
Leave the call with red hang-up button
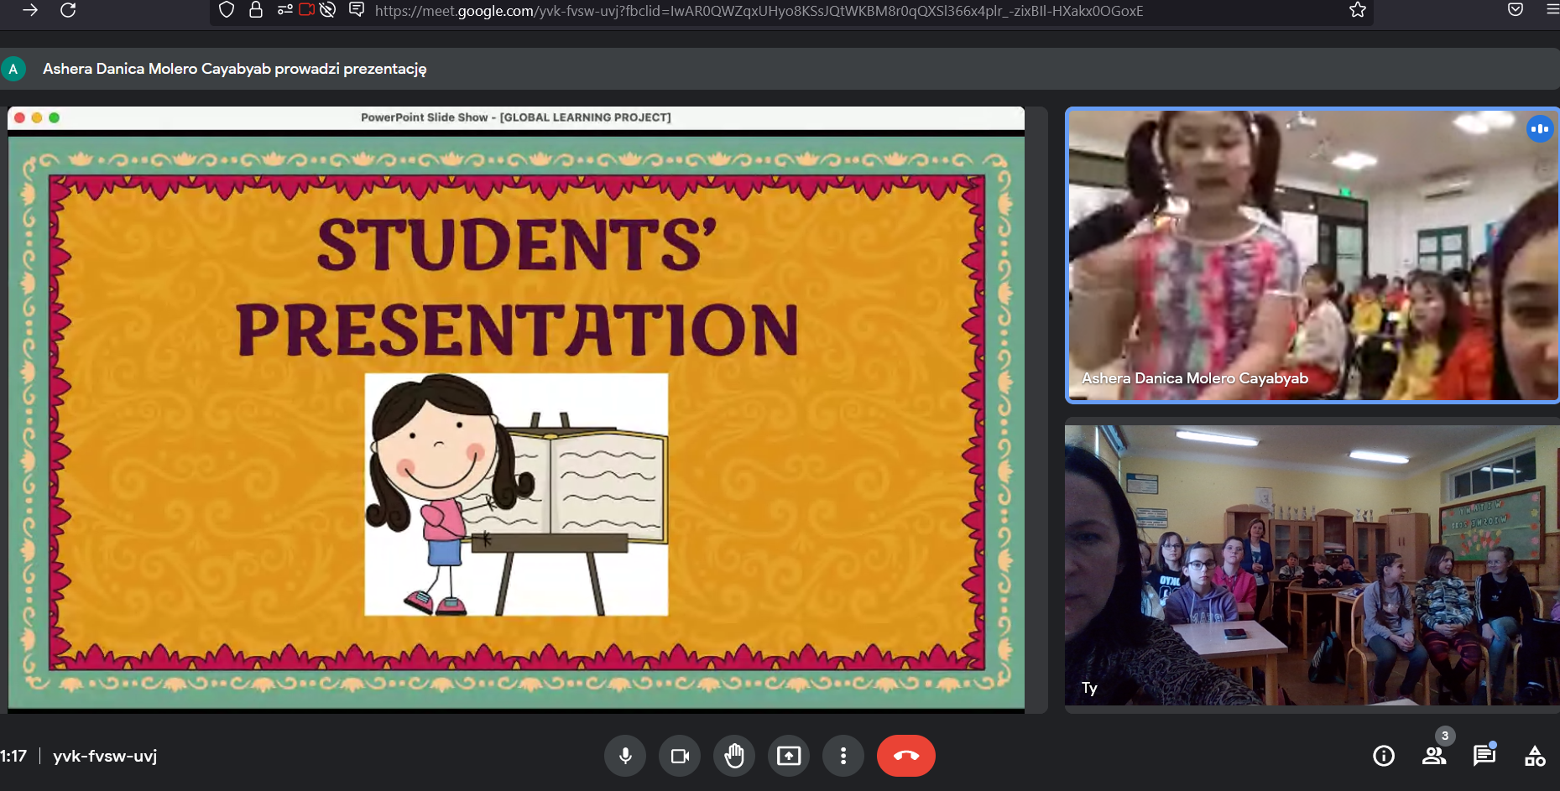(x=905, y=756)
